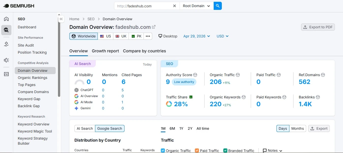This screenshot has width=343, height=153.
Task: Open the Home icon in left rail
Action: pyautogui.click(x=6, y=19)
